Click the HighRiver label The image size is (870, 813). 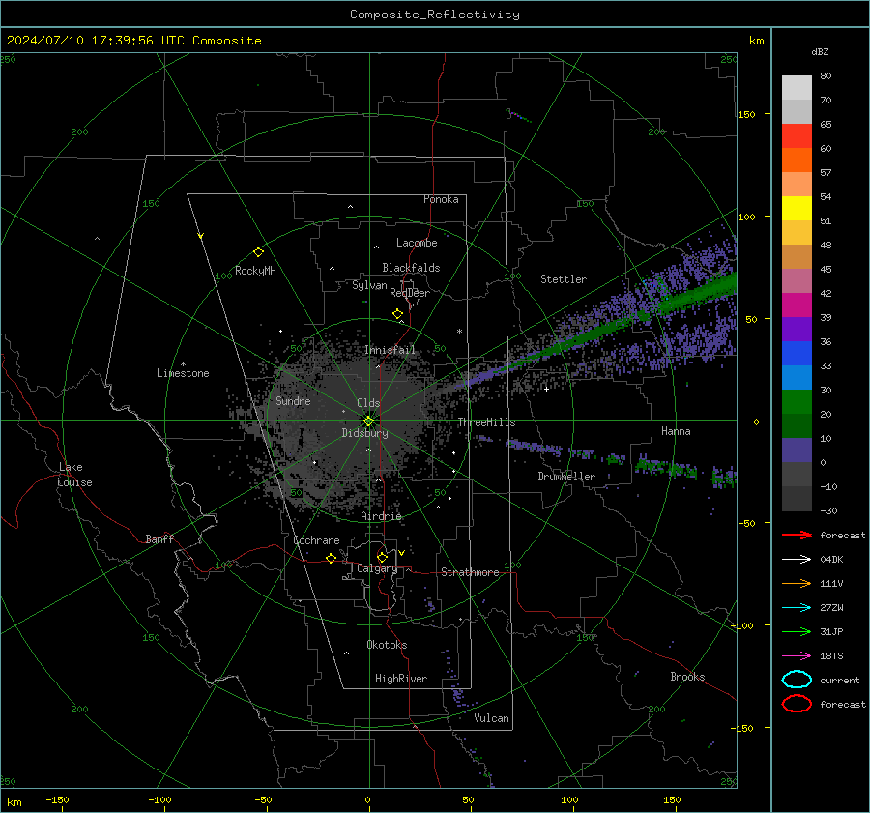pyautogui.click(x=401, y=679)
